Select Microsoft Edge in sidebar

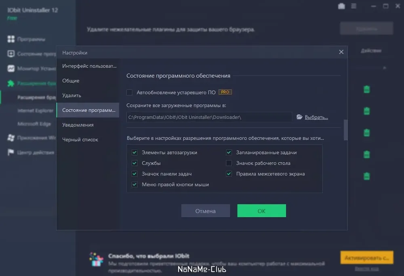tap(34, 124)
